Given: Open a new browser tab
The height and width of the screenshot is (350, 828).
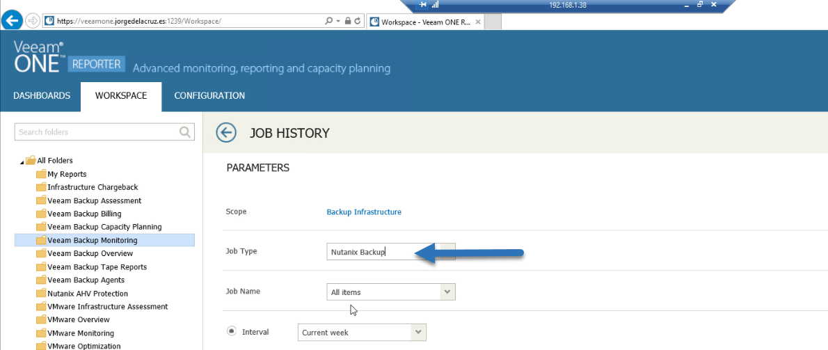Looking at the screenshot, I should (493, 22).
